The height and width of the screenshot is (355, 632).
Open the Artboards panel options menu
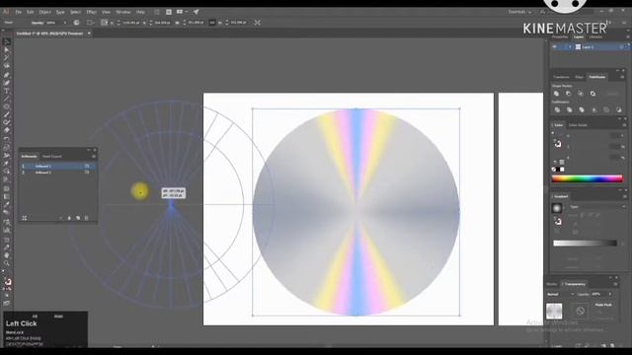tap(94, 156)
